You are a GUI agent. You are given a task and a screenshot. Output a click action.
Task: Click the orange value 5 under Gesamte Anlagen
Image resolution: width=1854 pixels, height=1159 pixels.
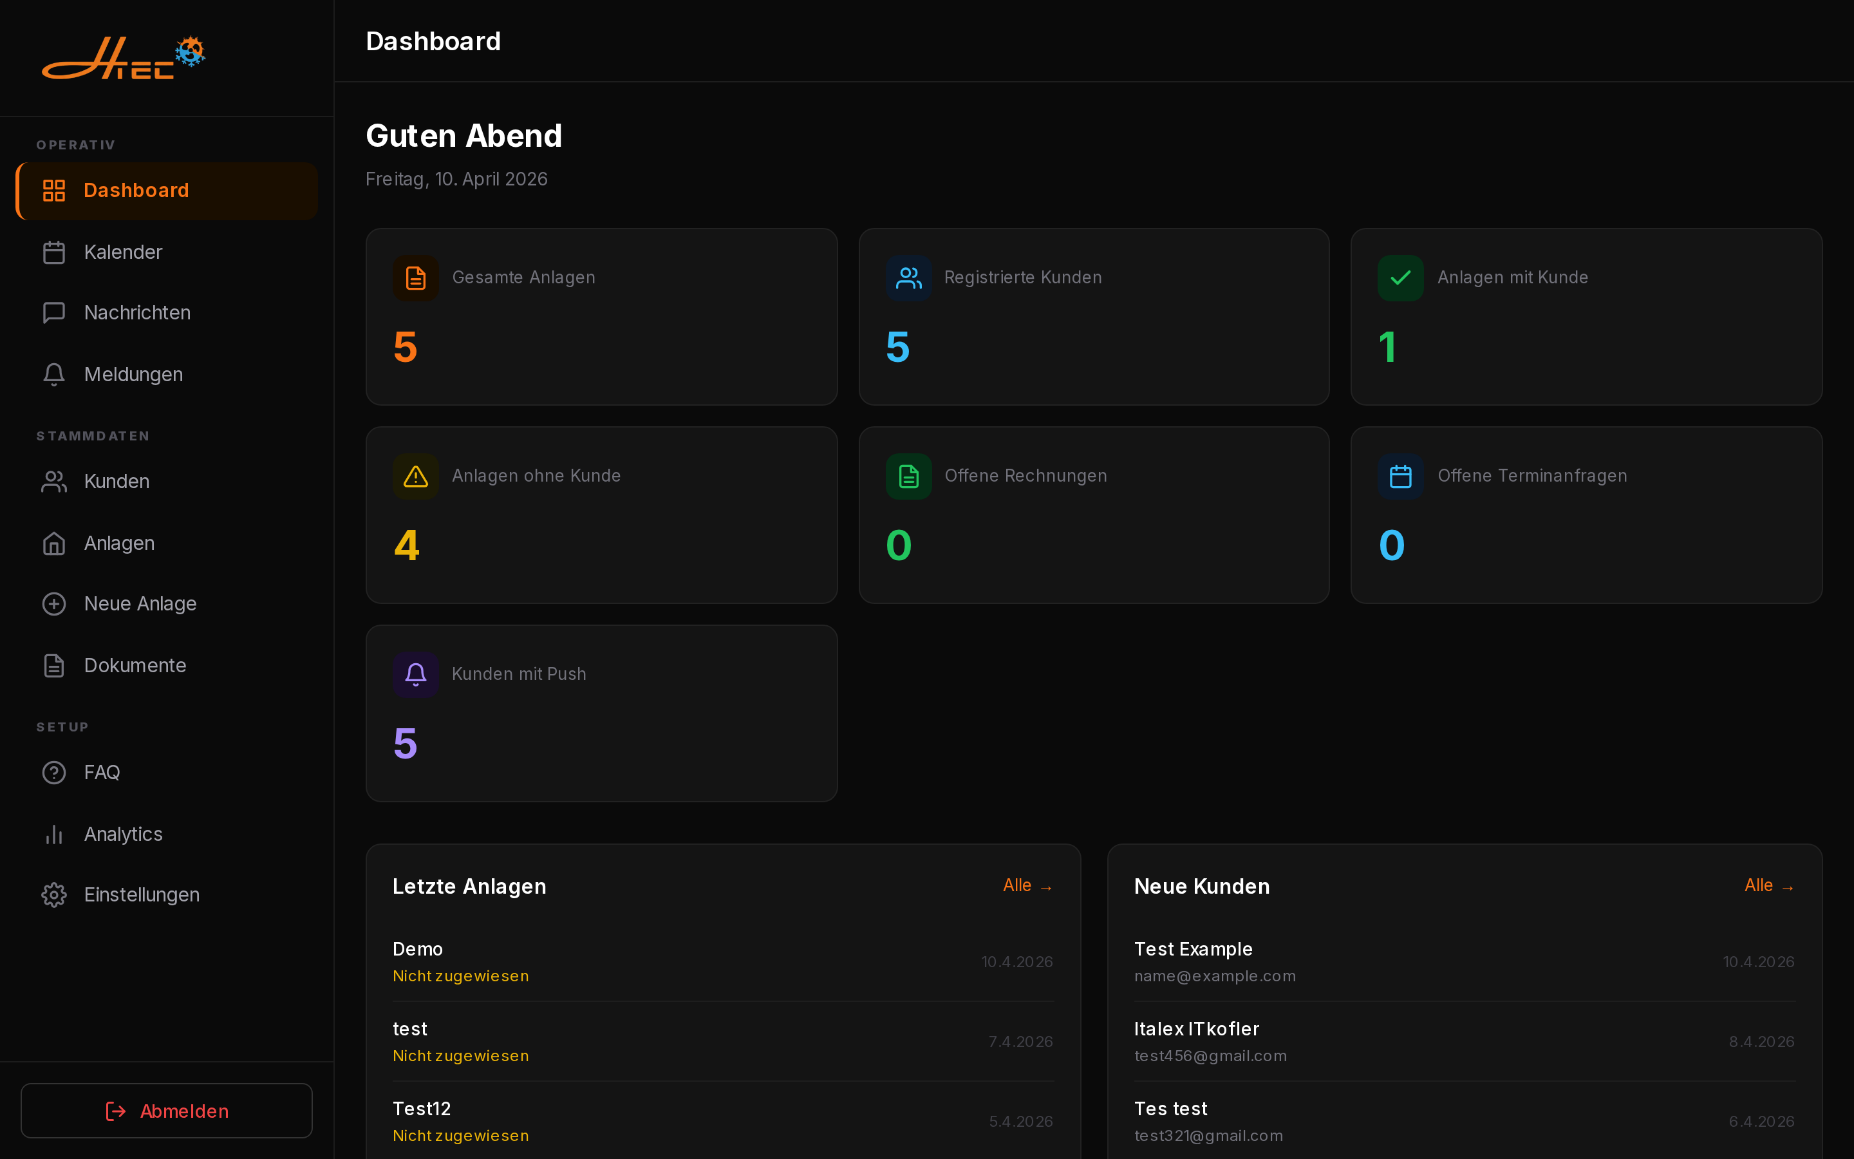406,346
